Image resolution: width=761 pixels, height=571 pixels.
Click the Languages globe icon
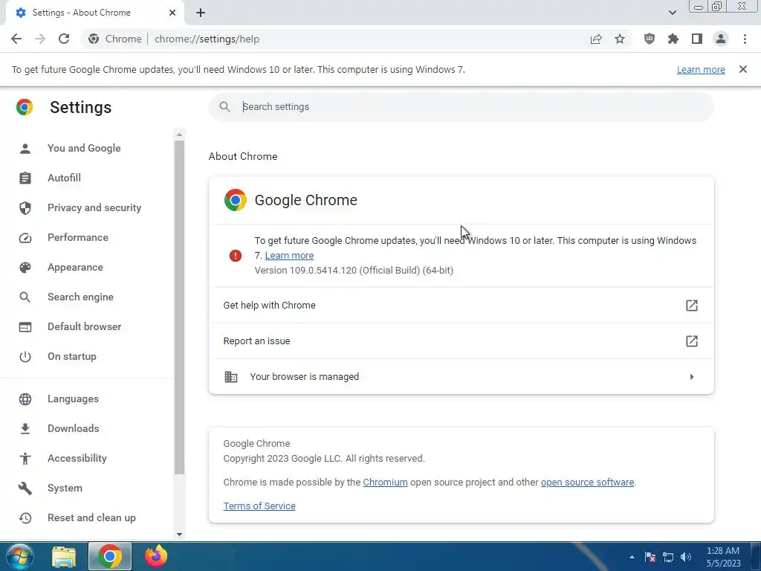[25, 399]
